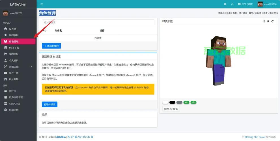Open 仪表盘 dashboard in the sidebar

point(18,29)
